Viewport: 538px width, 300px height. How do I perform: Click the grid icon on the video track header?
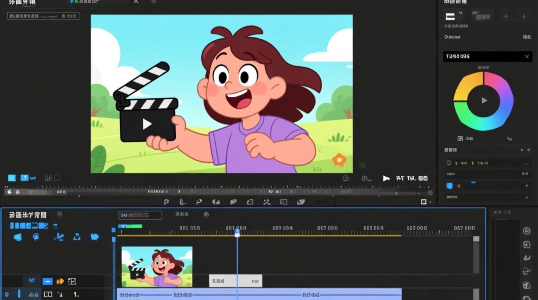[x=72, y=282]
